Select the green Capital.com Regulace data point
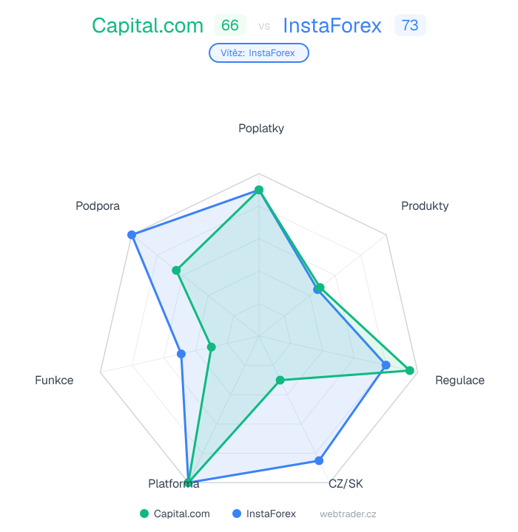 point(409,370)
